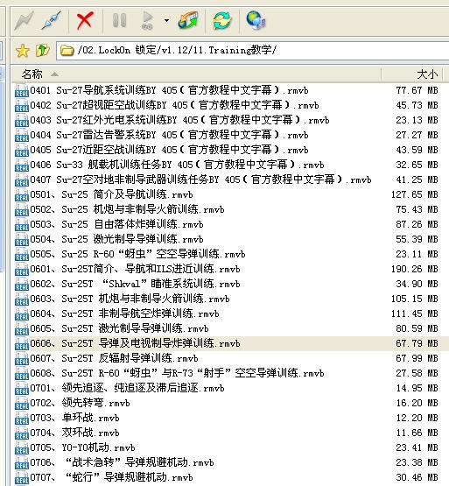Click the play transfer icon
Image resolution: width=449 pixels, height=486 pixels.
point(148,20)
